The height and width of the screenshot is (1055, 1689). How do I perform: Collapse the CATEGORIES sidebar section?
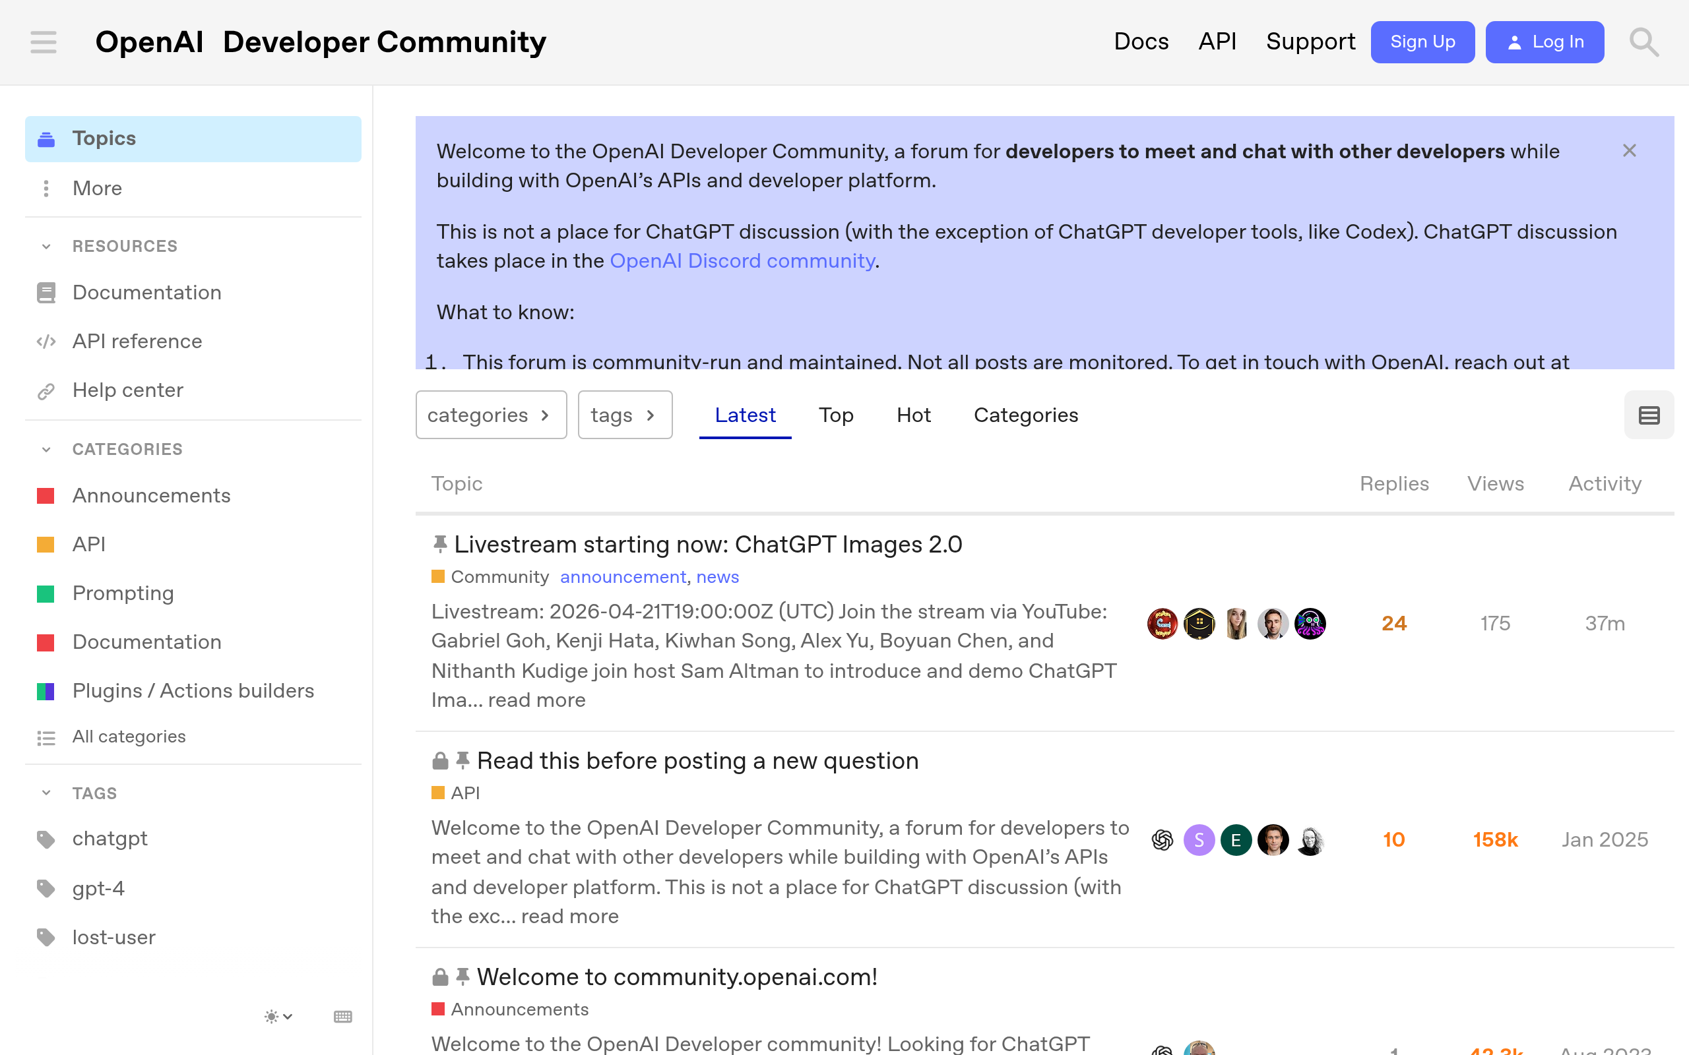tap(46, 449)
